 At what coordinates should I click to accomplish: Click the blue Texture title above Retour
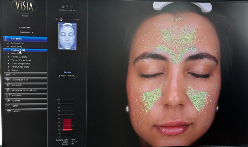[67, 72]
